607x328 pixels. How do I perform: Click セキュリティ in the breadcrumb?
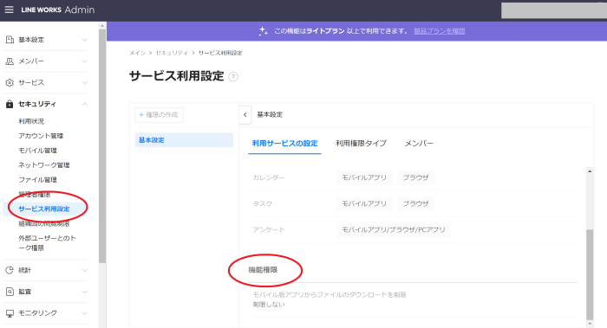(x=172, y=53)
